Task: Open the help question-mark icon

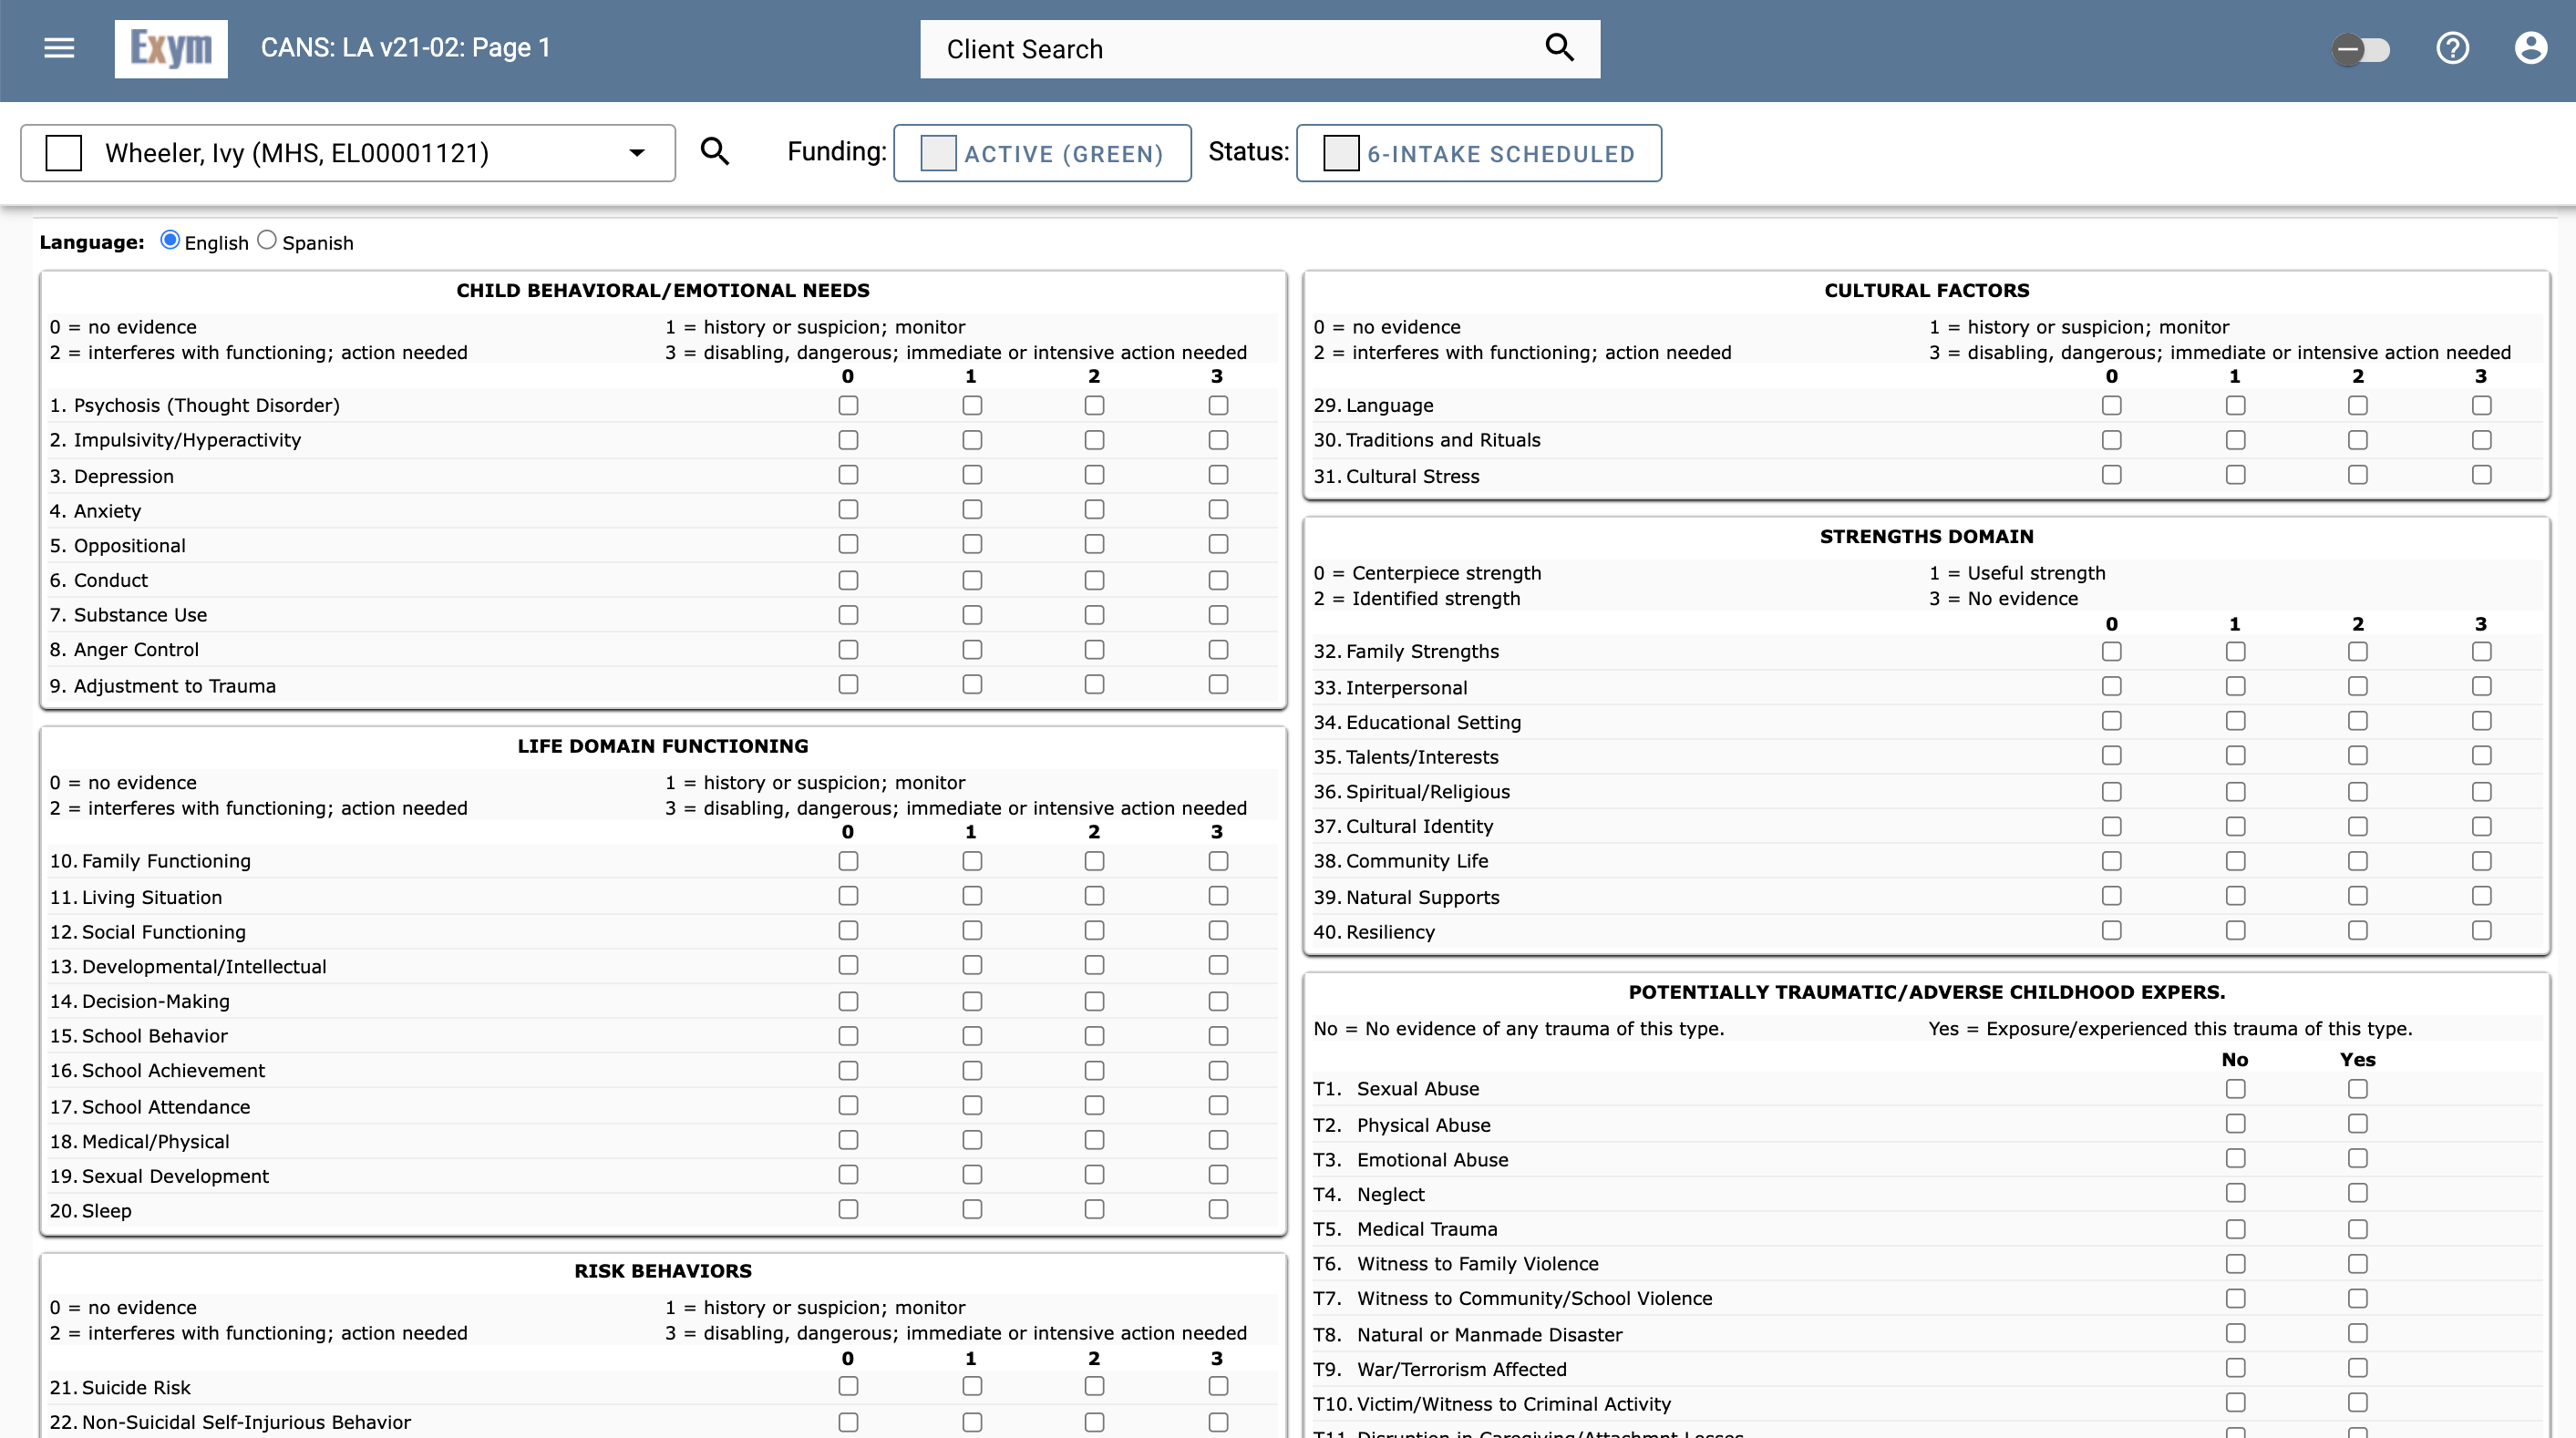Action: pyautogui.click(x=2452, y=47)
